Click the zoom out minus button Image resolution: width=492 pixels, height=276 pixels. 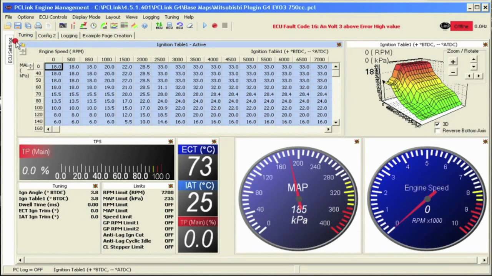(453, 72)
